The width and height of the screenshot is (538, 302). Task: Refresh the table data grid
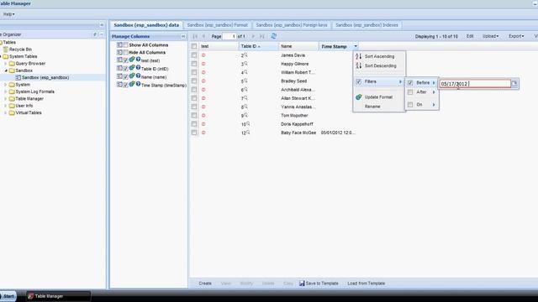point(273,36)
